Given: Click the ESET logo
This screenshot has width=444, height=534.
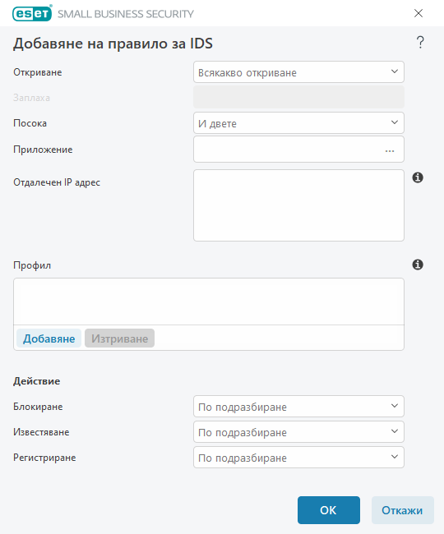Looking at the screenshot, I should tap(32, 13).
